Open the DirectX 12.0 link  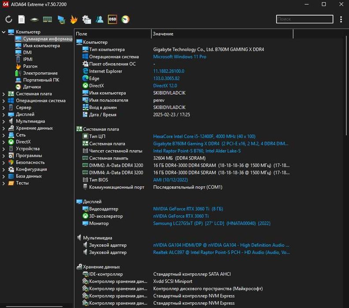point(165,85)
